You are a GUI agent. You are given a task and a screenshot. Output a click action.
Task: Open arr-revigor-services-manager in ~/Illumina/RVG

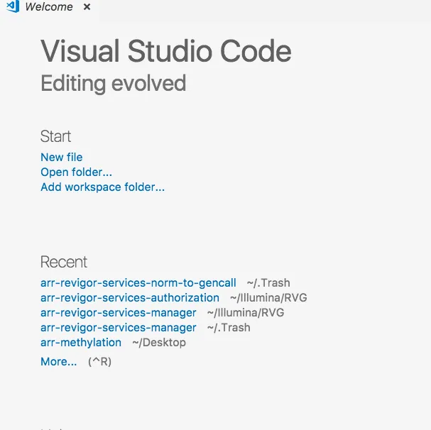point(118,312)
